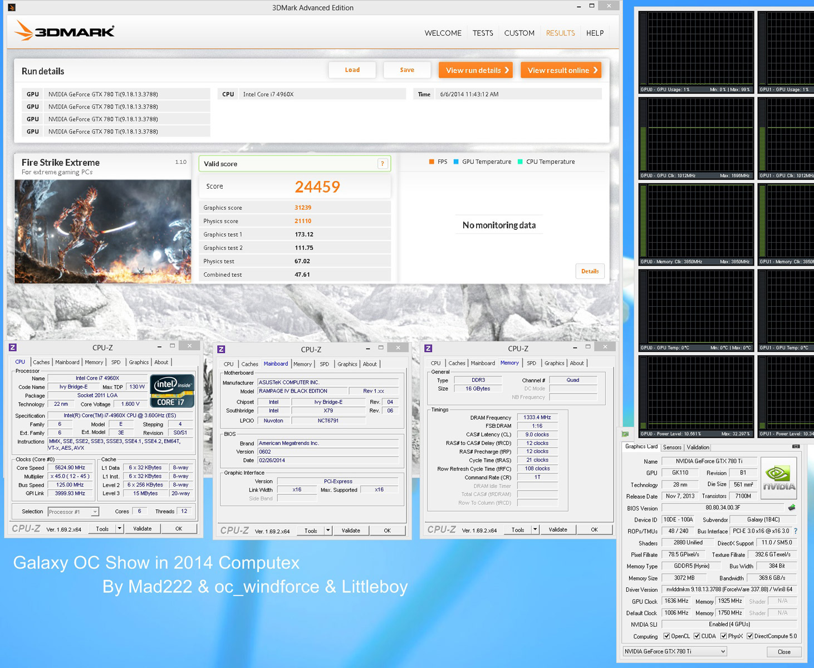Click the View result online button
The height and width of the screenshot is (668, 814).
[x=561, y=70]
